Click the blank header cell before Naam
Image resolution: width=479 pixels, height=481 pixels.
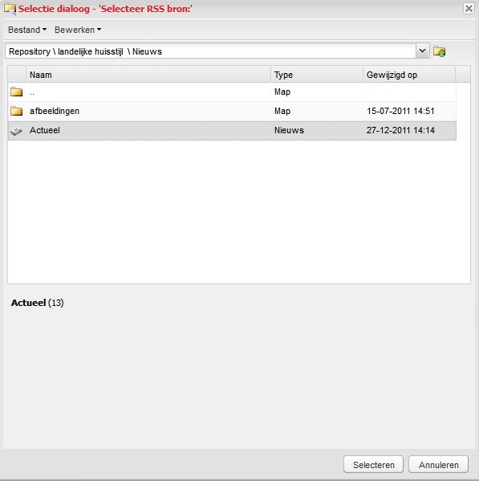(17, 75)
